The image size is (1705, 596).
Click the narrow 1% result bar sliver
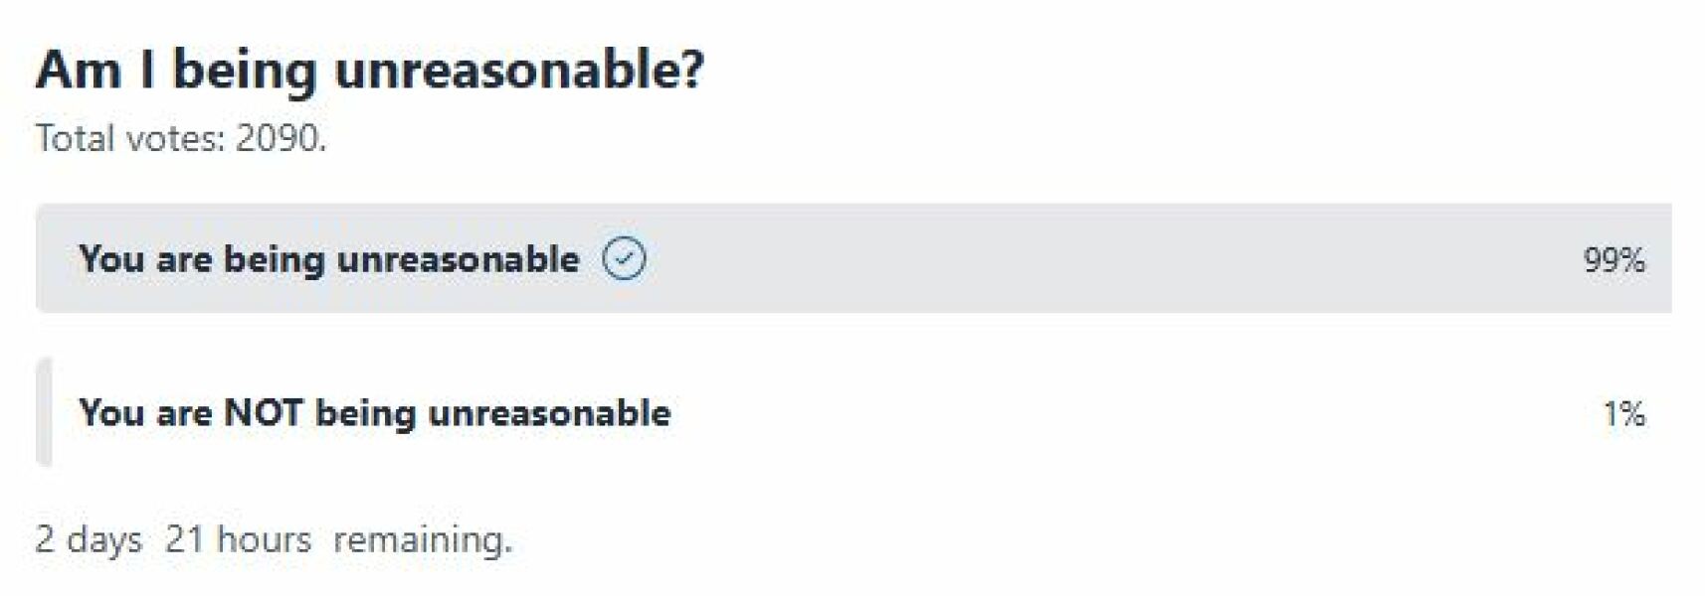(x=43, y=412)
